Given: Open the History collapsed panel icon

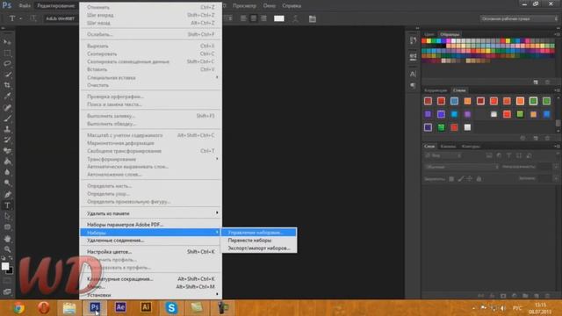Looking at the screenshot, I should (413, 40).
